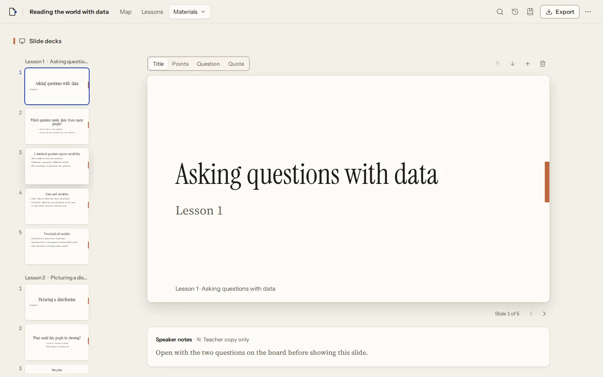Screen dimensions: 603x377
Task: Click the teacher copy only hidden-eye icon
Action: click(x=199, y=339)
